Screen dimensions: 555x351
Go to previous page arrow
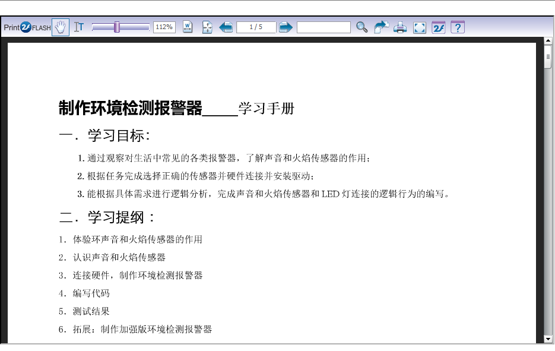coord(226,27)
